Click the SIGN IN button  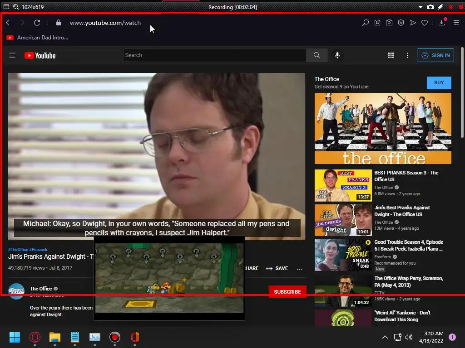click(435, 55)
